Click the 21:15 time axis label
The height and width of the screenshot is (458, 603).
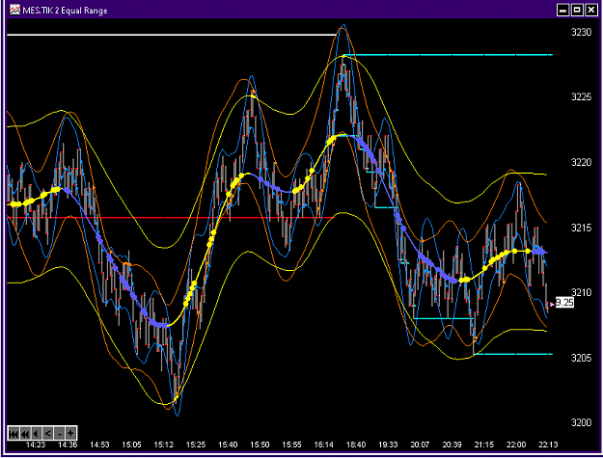click(483, 445)
